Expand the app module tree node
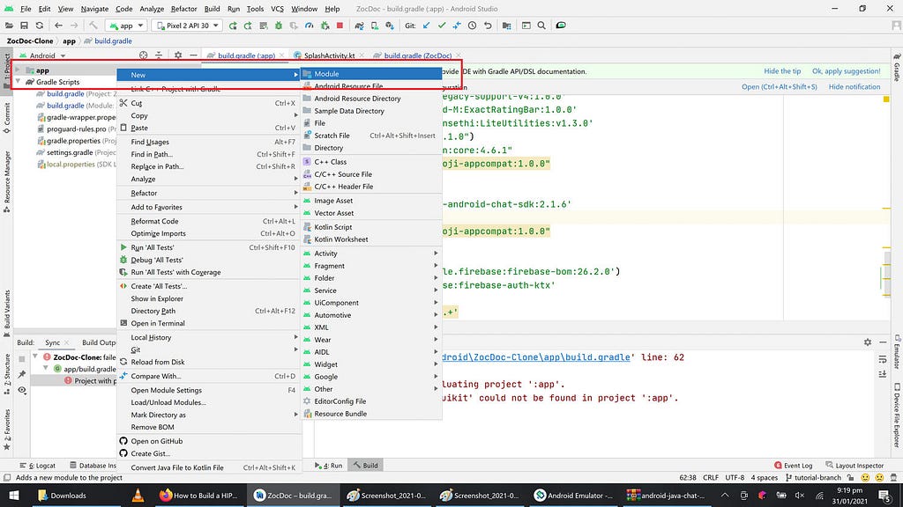The height and width of the screenshot is (507, 903). (x=18, y=70)
